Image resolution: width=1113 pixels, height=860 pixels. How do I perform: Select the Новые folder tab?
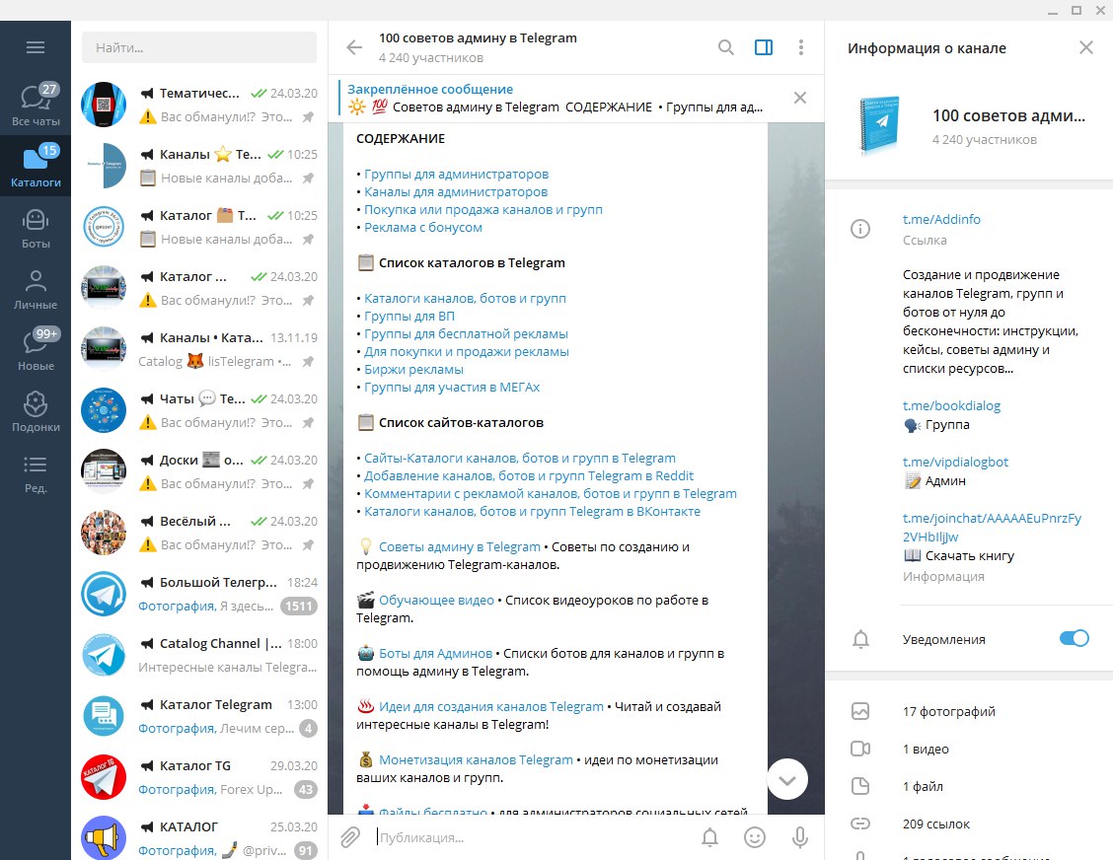(36, 350)
